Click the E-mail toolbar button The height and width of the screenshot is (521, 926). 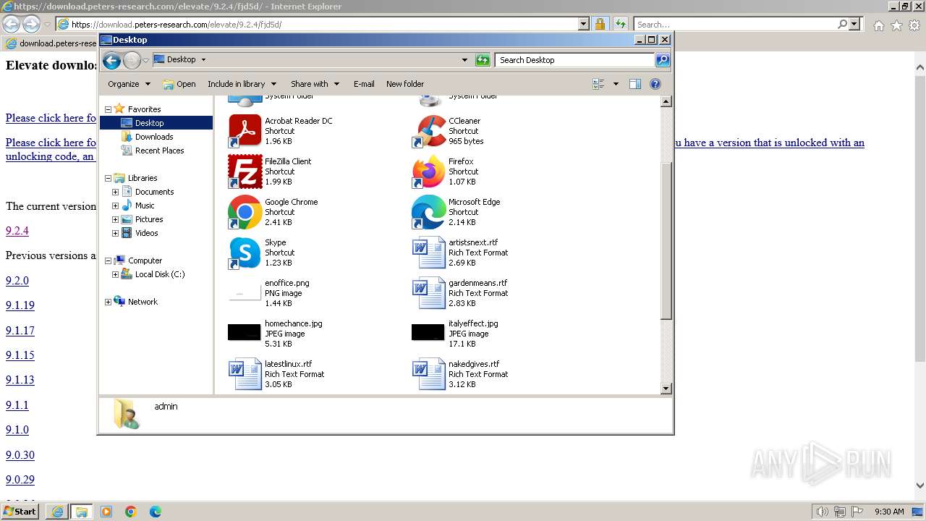[x=364, y=84]
